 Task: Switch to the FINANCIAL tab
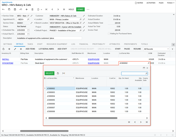[x=84, y=44]
